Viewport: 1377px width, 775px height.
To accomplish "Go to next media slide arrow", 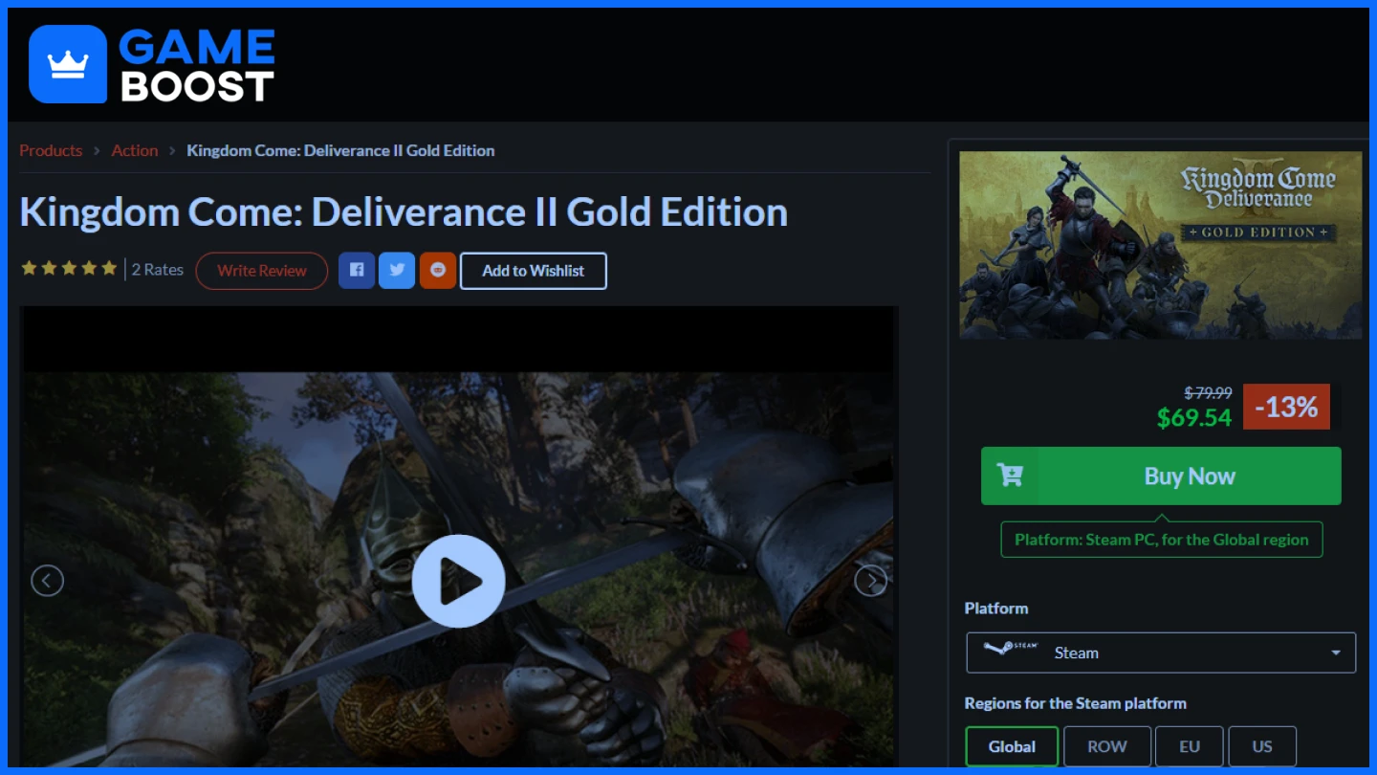I will [x=870, y=581].
